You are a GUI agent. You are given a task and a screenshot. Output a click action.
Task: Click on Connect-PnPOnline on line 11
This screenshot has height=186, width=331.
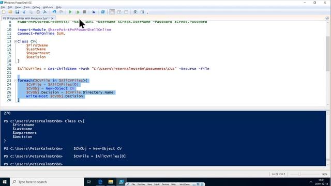click(x=36, y=34)
